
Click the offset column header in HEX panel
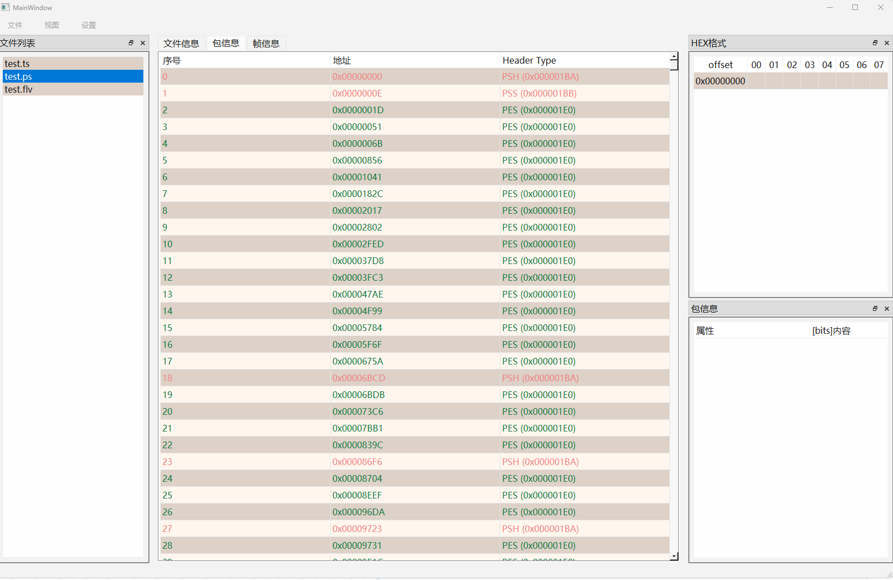(721, 65)
